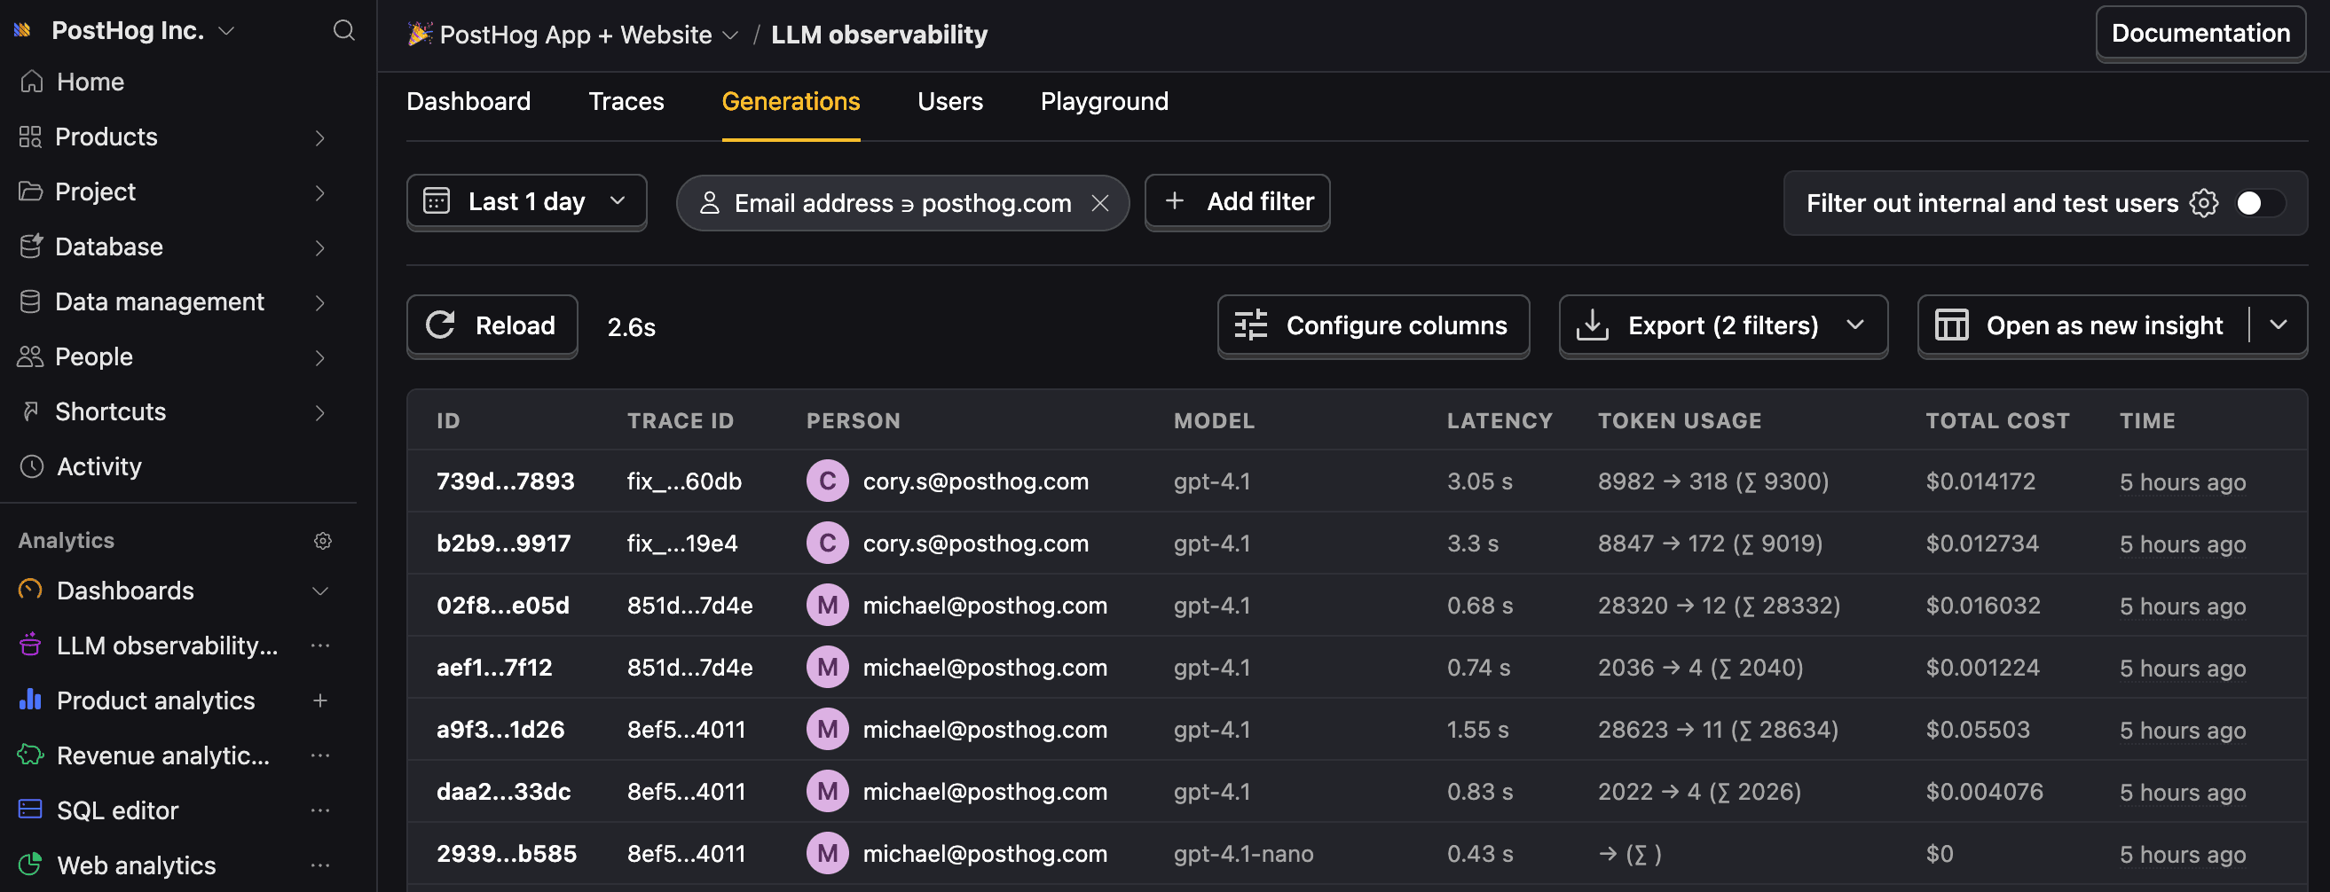Open SQL editor options ellipsis
The width and height of the screenshot is (2330, 892).
coord(320,810)
